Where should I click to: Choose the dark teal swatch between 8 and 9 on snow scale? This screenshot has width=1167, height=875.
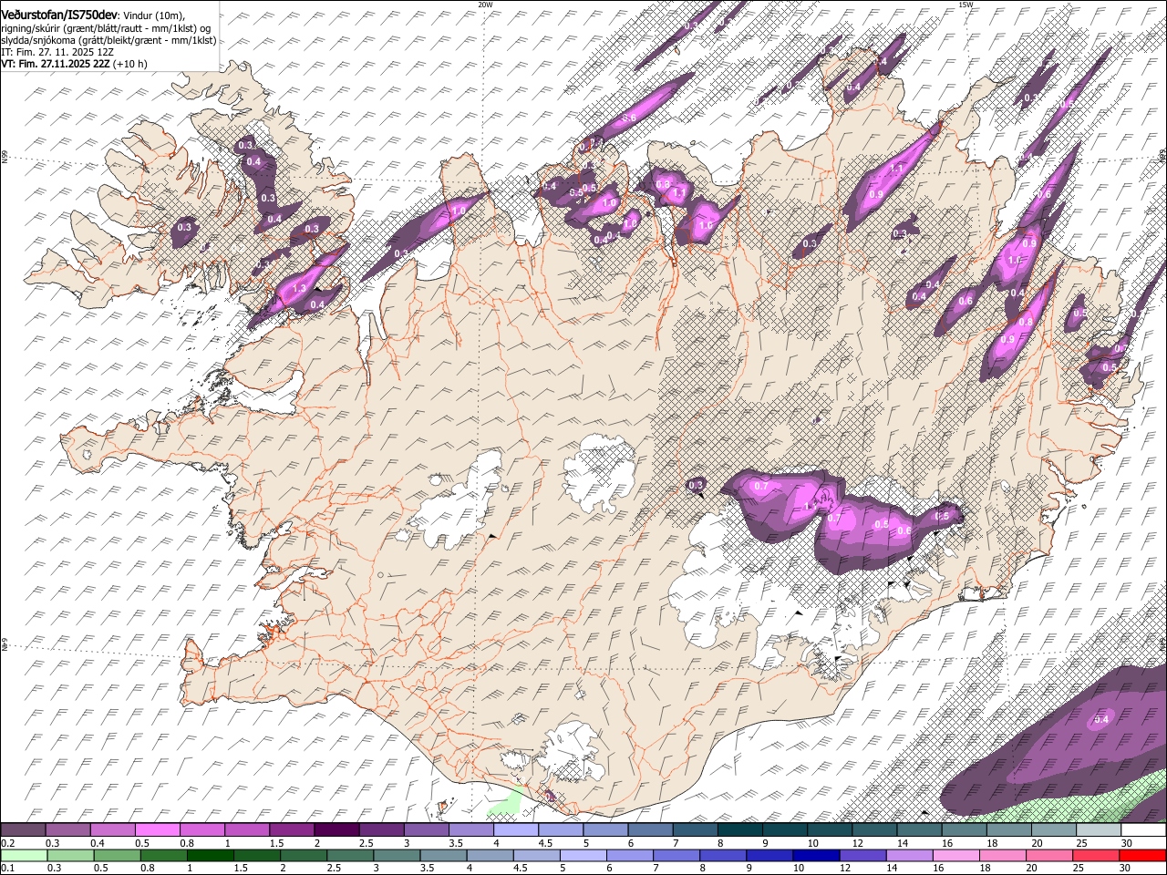[741, 830]
